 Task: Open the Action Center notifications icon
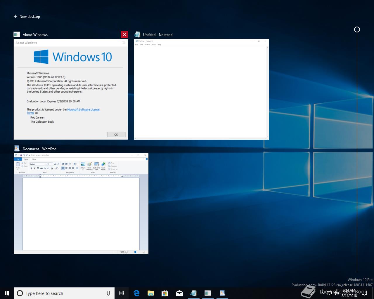tap(364, 293)
